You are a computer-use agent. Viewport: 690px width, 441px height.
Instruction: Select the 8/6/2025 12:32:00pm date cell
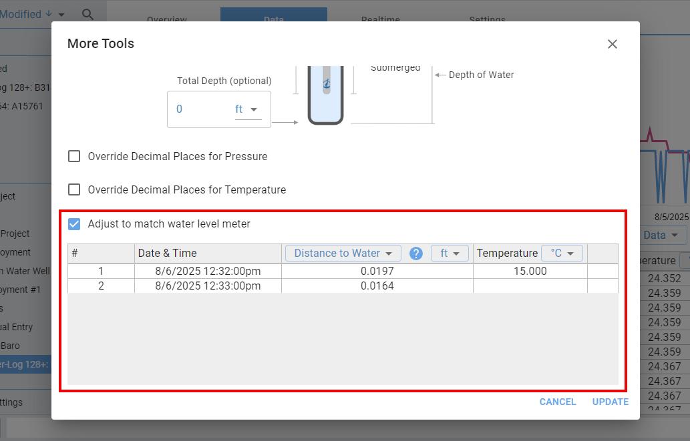208,272
